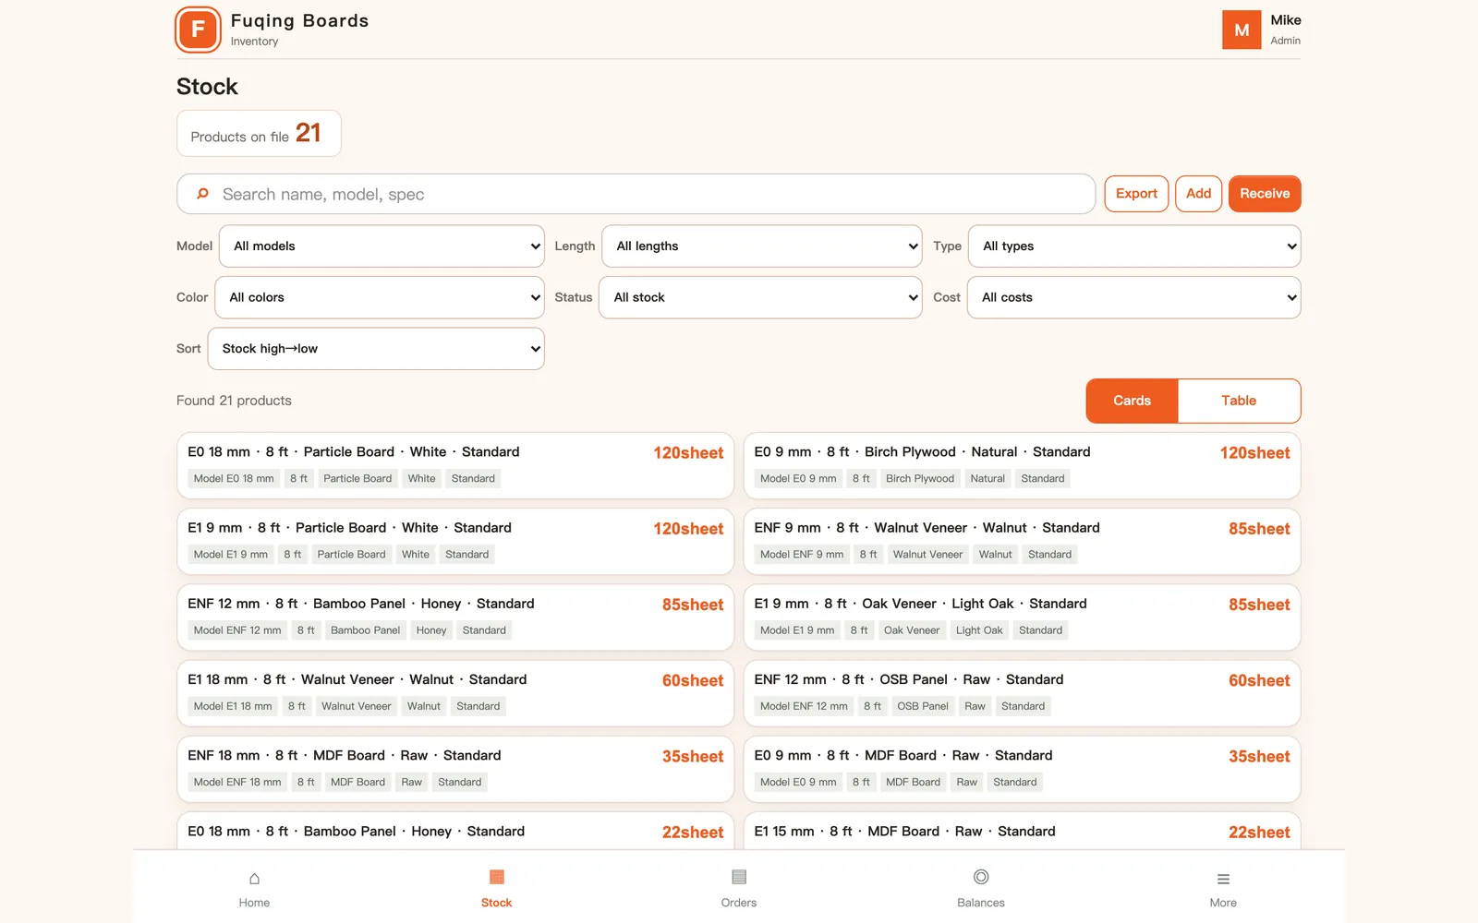Image resolution: width=1478 pixels, height=923 pixels.
Task: Open E1 9 mm Particle Board White card
Action: 455,541
